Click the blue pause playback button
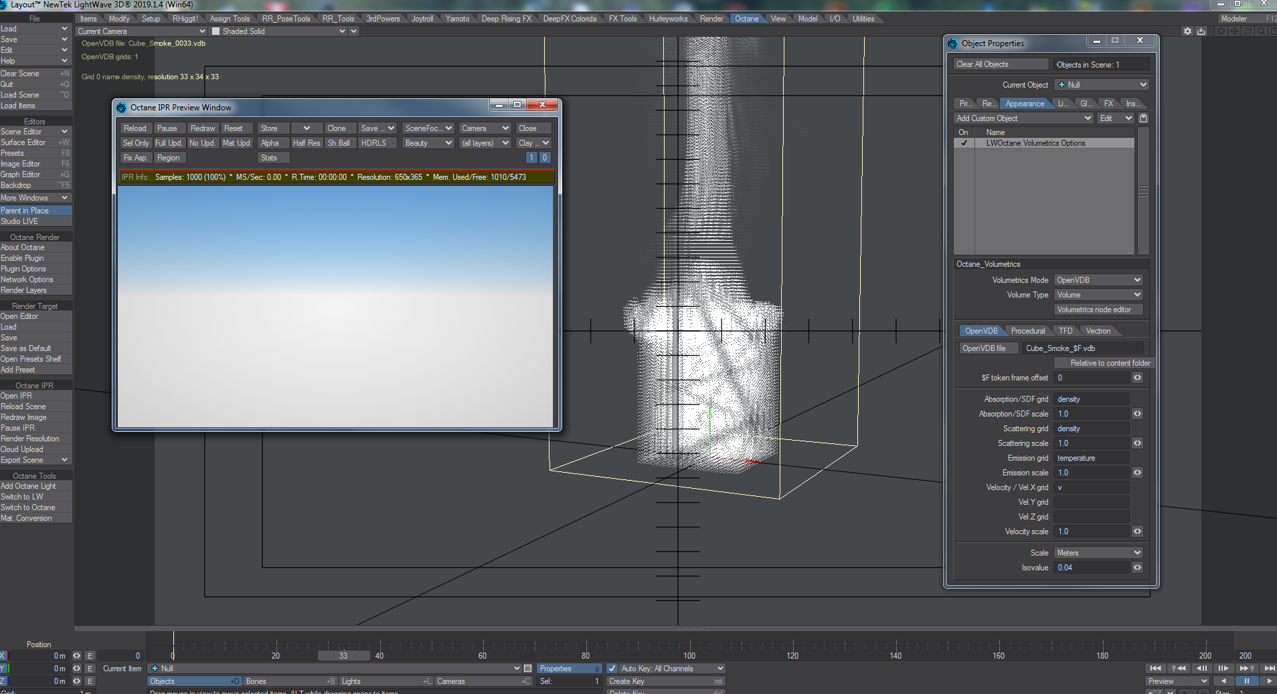Screen dimensions: 1277x694 [x=1246, y=681]
